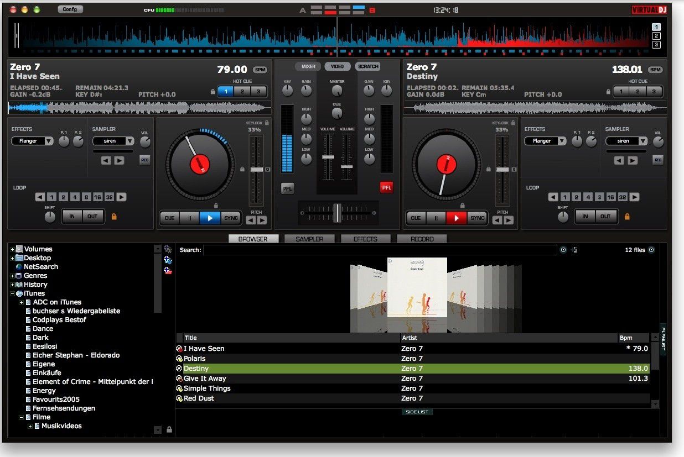Click previous sample arrow on right sampler
Viewport: 684px width, 457px height.
coord(619,161)
